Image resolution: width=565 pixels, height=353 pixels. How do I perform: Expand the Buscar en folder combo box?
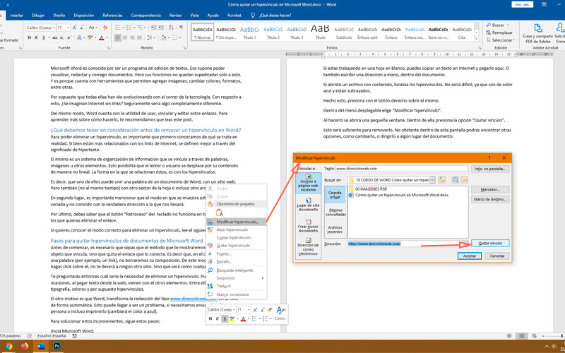433,179
